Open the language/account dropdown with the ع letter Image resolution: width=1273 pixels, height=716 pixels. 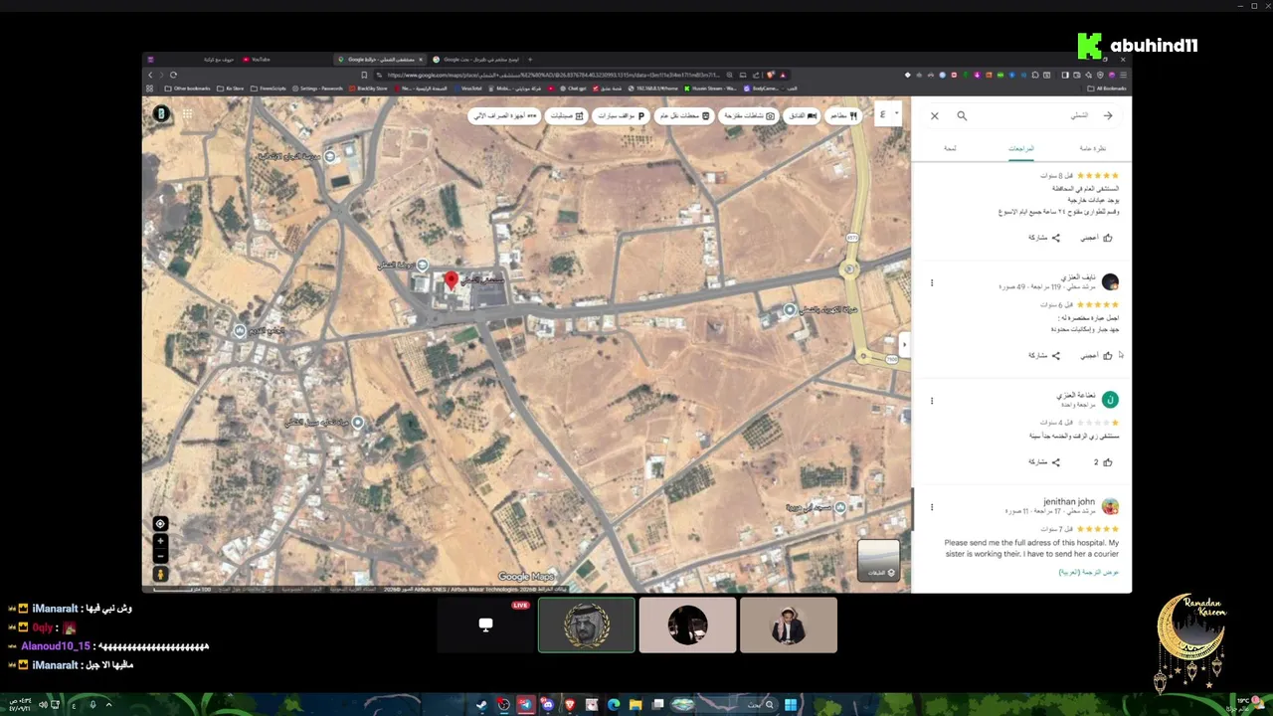[887, 114]
